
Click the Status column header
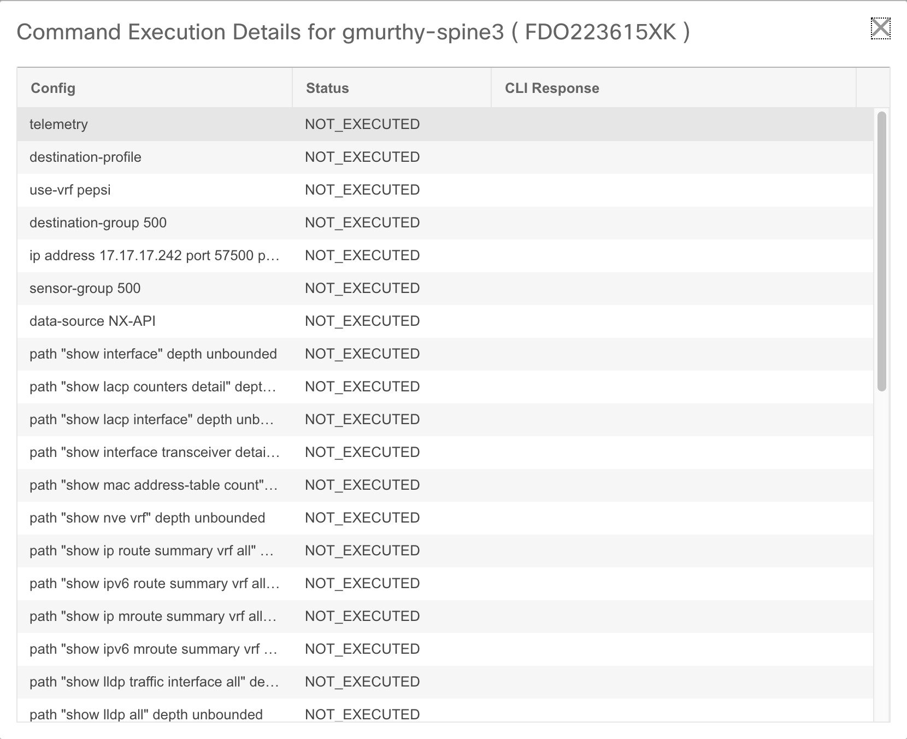tap(327, 88)
